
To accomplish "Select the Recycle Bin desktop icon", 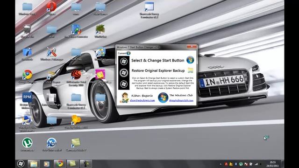I will tap(27, 31).
